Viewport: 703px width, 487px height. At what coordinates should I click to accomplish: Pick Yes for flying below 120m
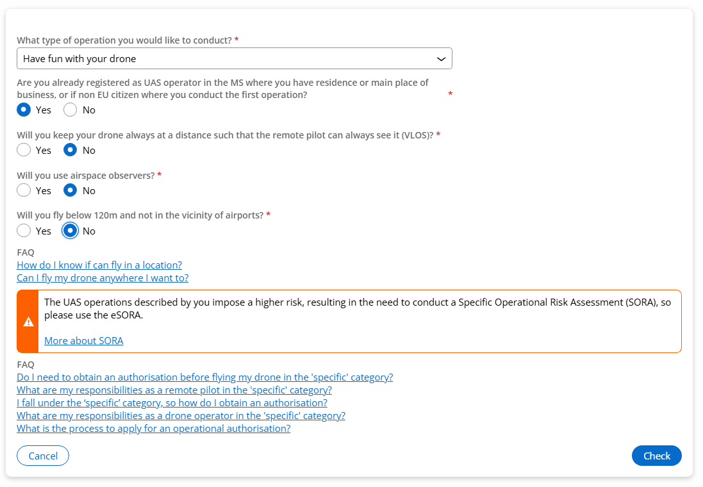pyautogui.click(x=24, y=231)
